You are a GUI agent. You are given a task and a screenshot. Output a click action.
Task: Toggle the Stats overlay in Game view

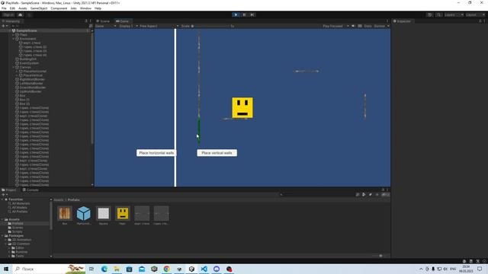tap(368, 26)
